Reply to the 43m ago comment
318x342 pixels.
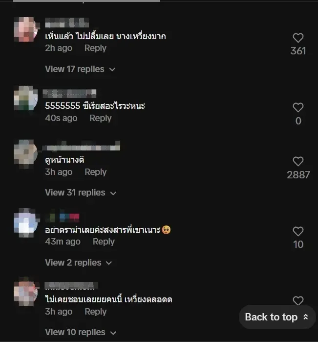tap(104, 242)
